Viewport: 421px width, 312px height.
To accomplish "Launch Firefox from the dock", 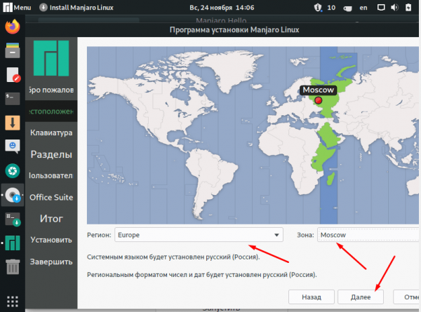I will pos(13,26).
